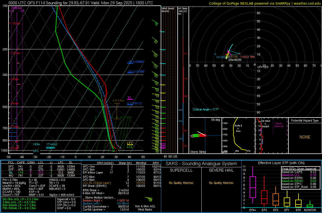Select the 'LCL-EL (Cloud Layer)' row

121,183
